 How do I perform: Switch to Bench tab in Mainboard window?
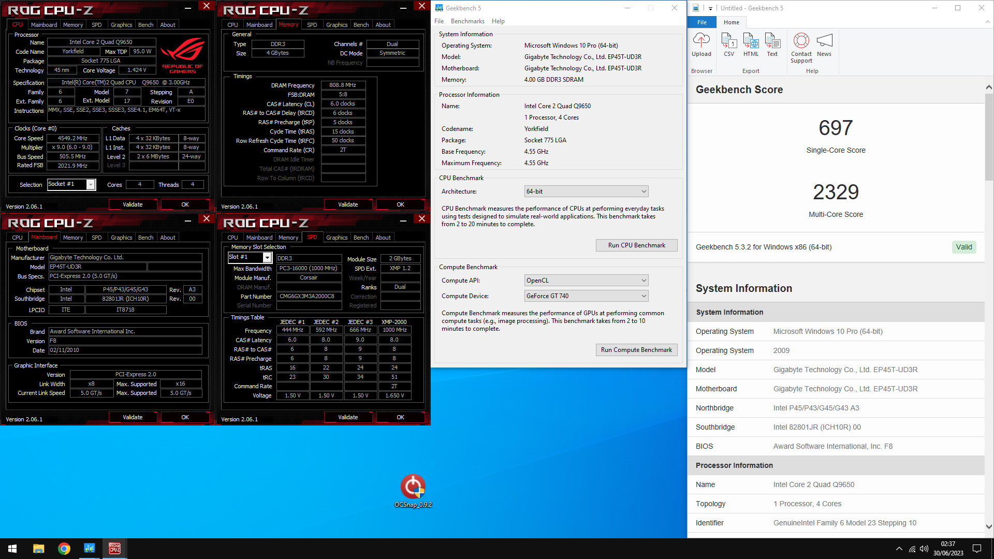point(145,238)
